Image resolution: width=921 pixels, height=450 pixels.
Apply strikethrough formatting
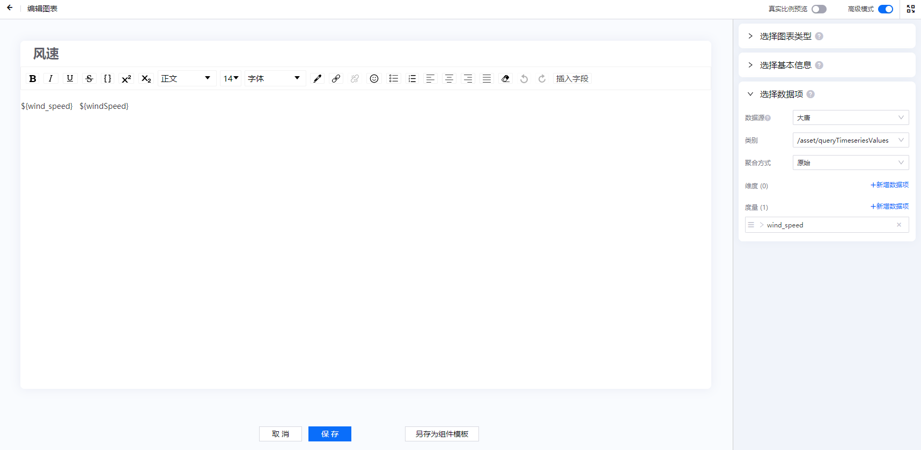point(89,79)
